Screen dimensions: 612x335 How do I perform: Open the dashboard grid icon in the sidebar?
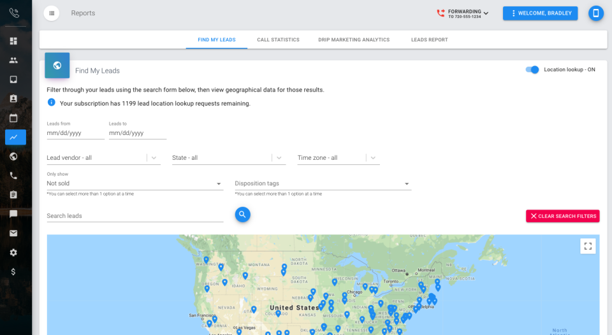click(13, 41)
